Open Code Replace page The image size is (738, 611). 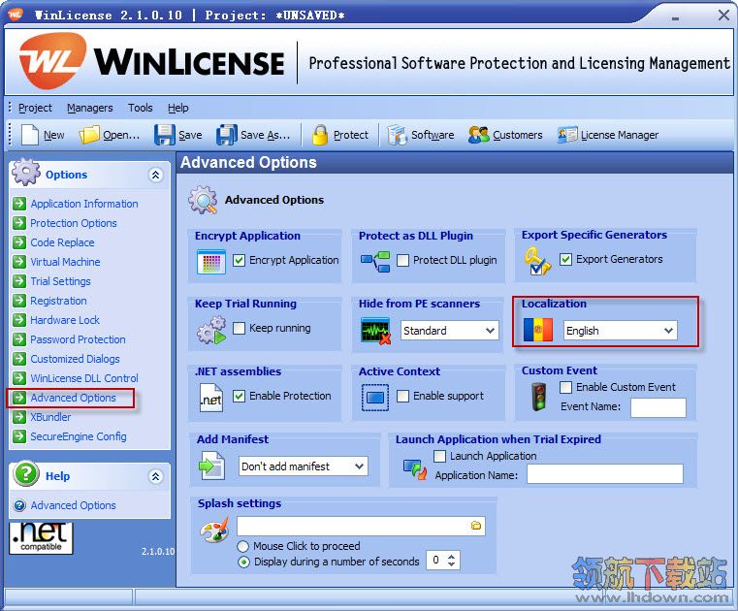point(62,242)
